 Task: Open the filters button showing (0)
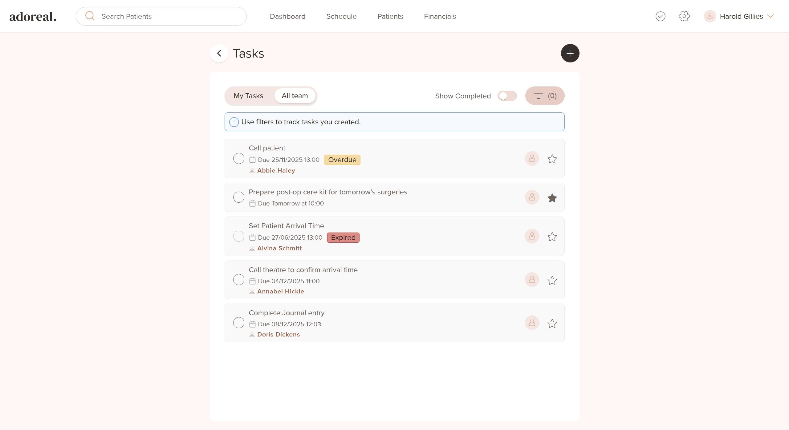coord(544,96)
